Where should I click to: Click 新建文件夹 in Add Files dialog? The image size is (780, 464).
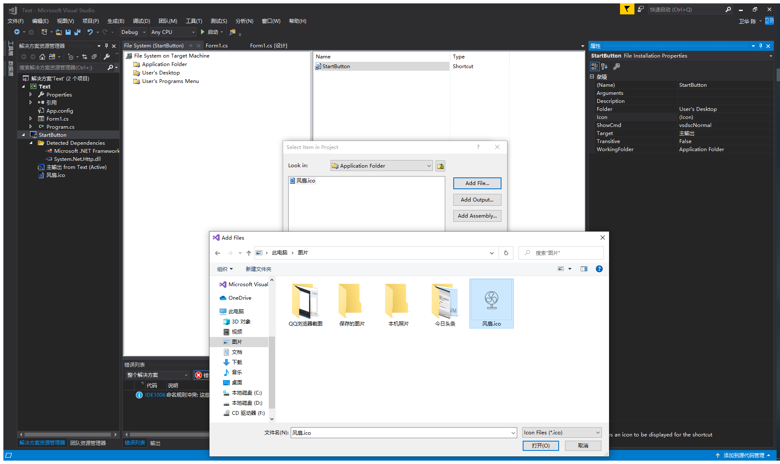(x=258, y=269)
